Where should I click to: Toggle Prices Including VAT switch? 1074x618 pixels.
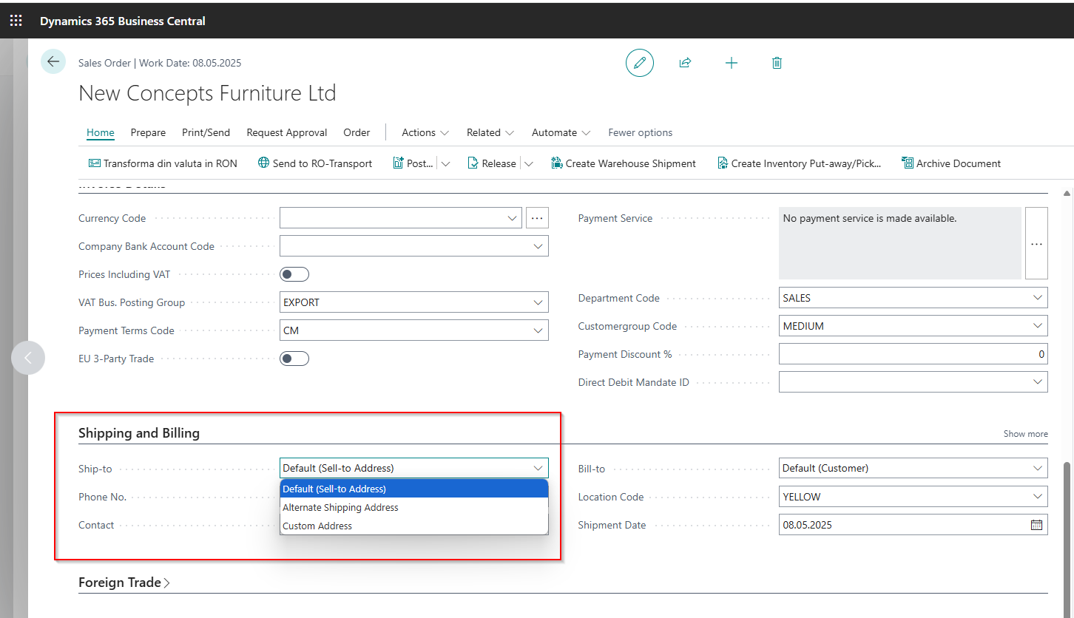pos(294,274)
